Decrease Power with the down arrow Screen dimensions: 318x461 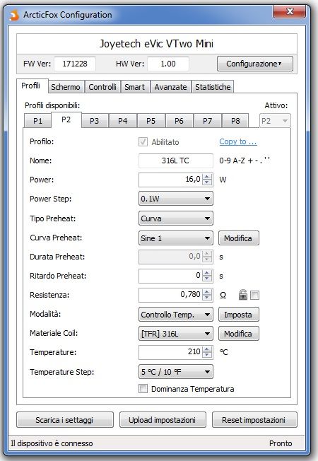point(207,182)
